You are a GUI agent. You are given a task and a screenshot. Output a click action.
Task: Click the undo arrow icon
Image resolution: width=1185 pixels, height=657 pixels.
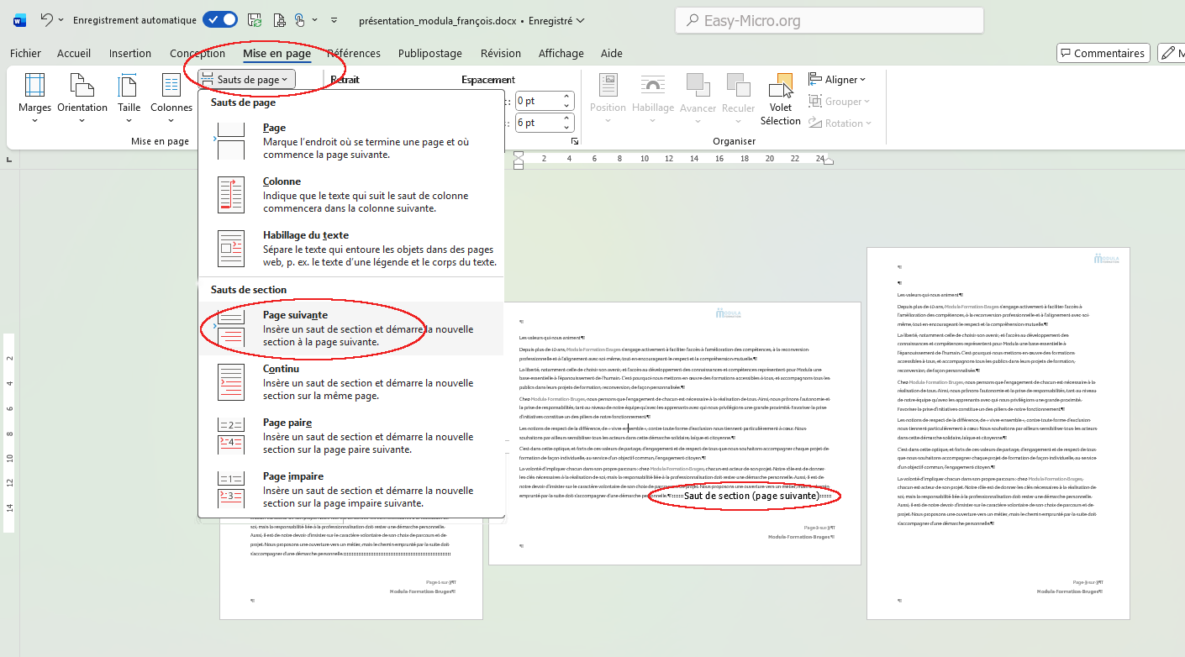(47, 20)
